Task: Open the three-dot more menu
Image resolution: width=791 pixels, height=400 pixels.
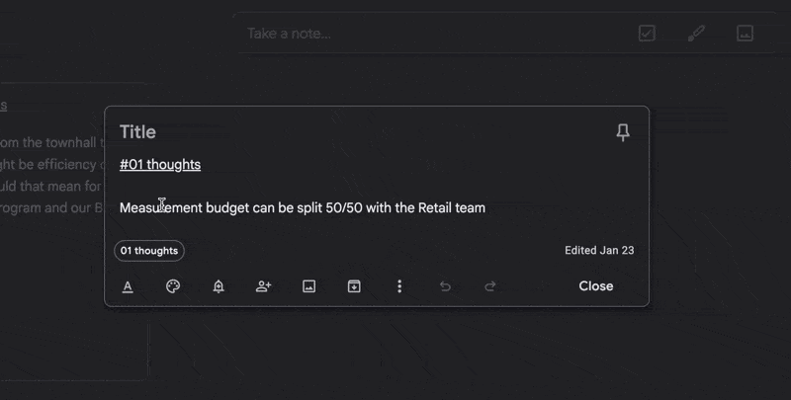Action: point(399,286)
